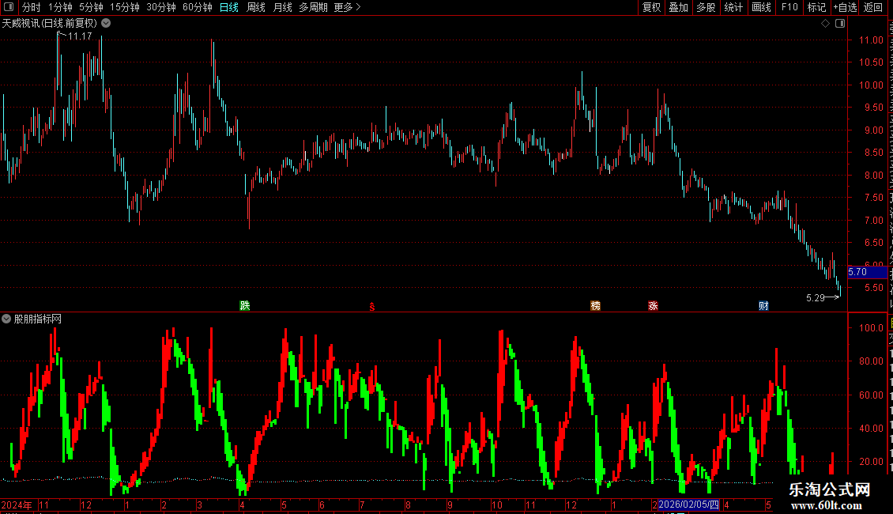
Task: Open the 统计 statistics tool
Action: [x=733, y=7]
